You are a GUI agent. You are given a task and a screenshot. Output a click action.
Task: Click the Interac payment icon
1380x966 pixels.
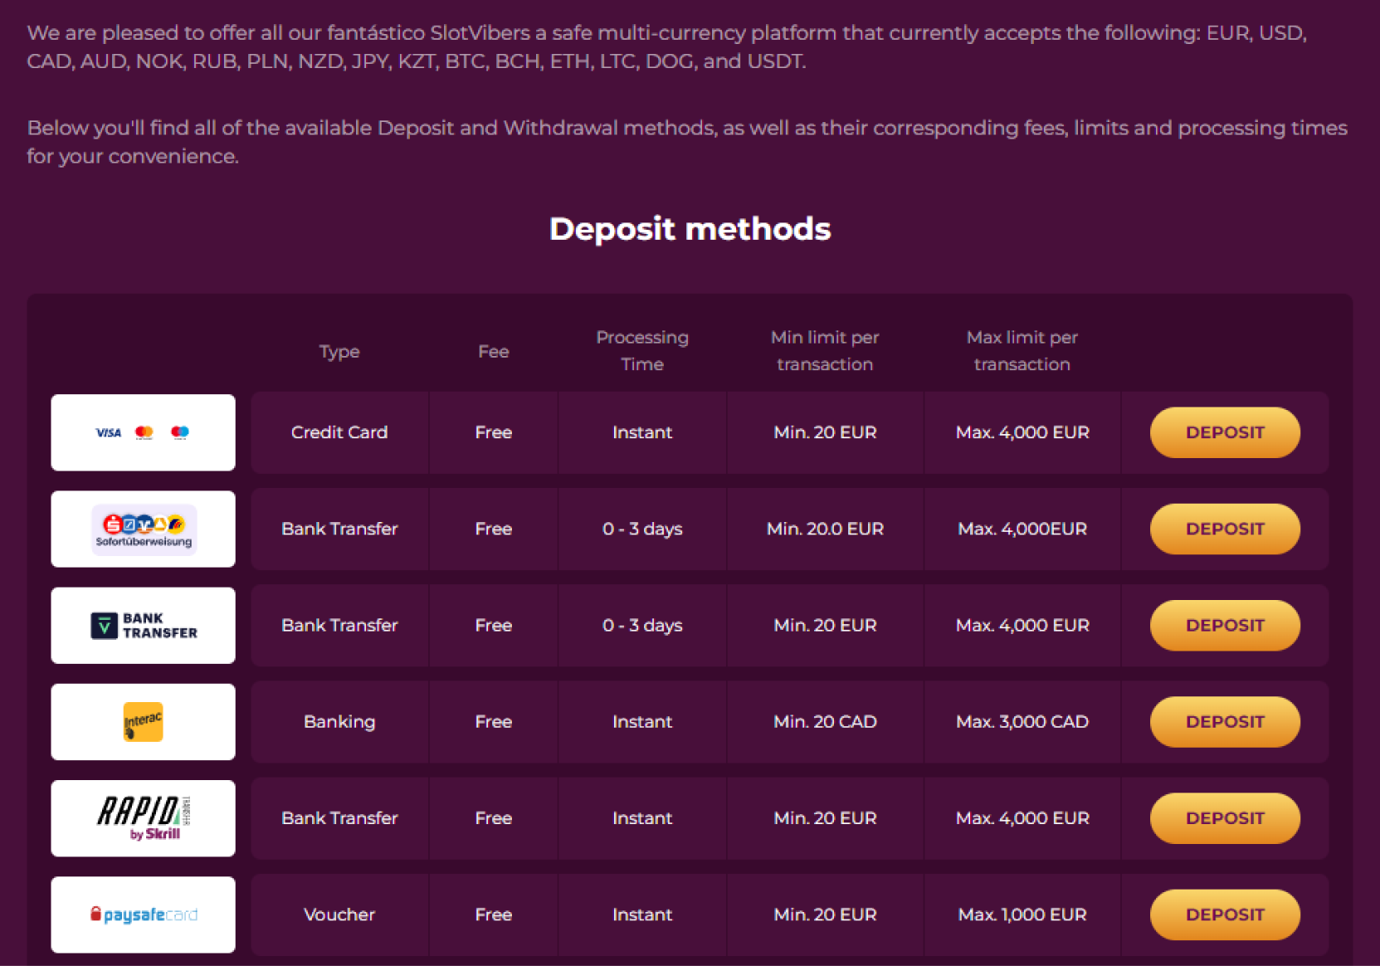143,721
